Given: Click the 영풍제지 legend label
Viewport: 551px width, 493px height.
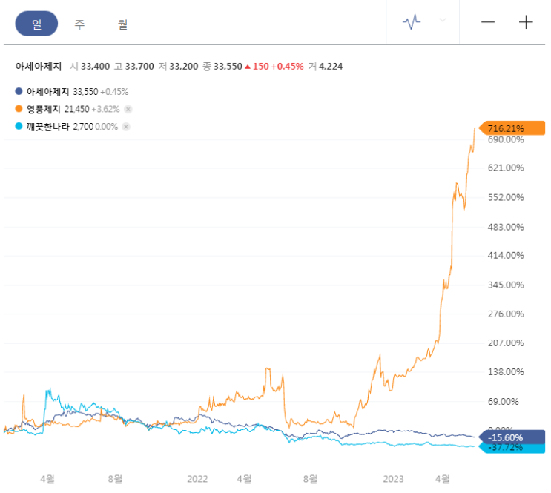Looking at the screenshot, I should point(44,109).
